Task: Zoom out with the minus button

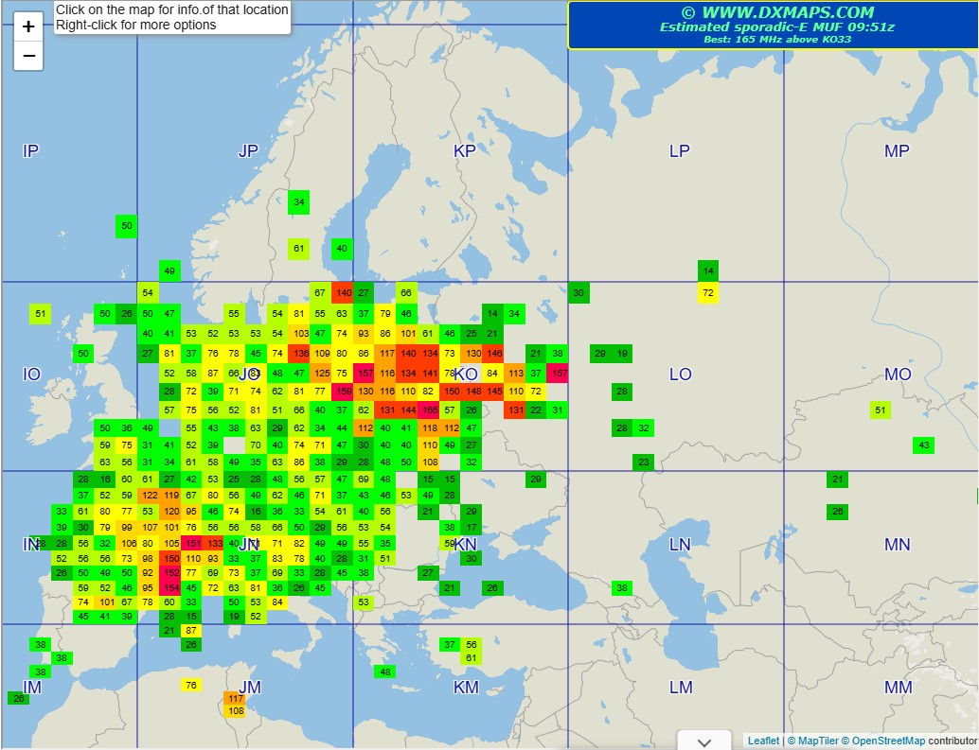Action: (x=28, y=56)
